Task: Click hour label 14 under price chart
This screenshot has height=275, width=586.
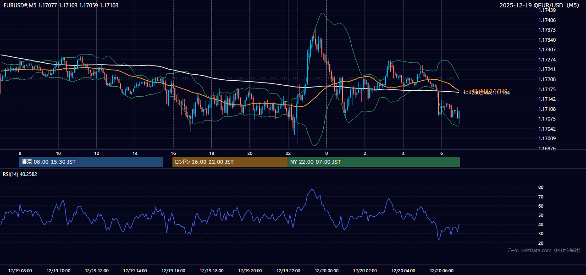Action: pyautogui.click(x=135, y=153)
